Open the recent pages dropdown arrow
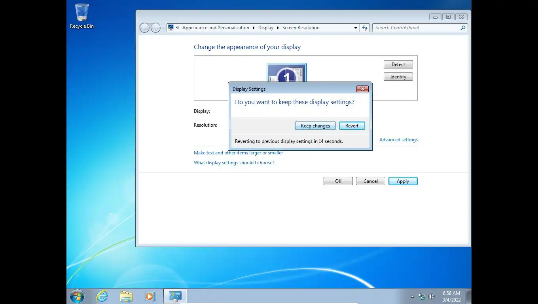 pyautogui.click(x=163, y=28)
